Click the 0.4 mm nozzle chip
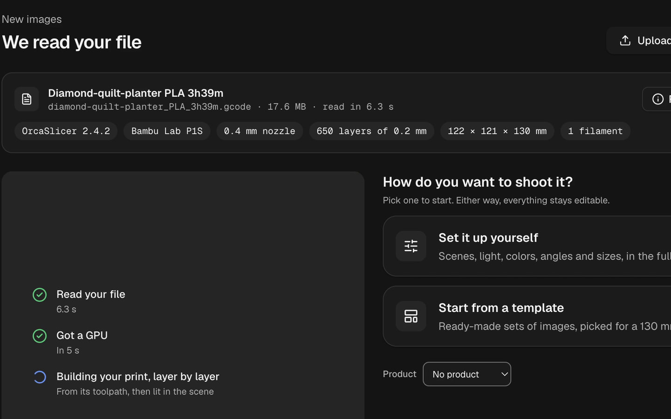This screenshot has width=671, height=419. pos(260,131)
